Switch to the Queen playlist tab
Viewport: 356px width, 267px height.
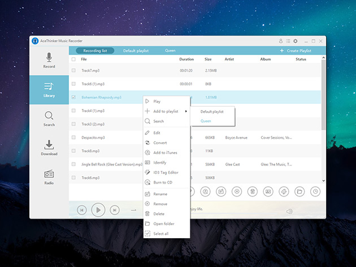170,51
